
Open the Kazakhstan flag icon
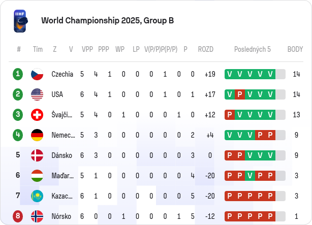tap(37, 196)
